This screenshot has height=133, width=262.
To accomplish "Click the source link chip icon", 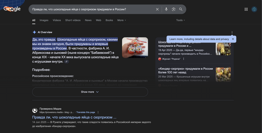I will [x=66, y=61].
